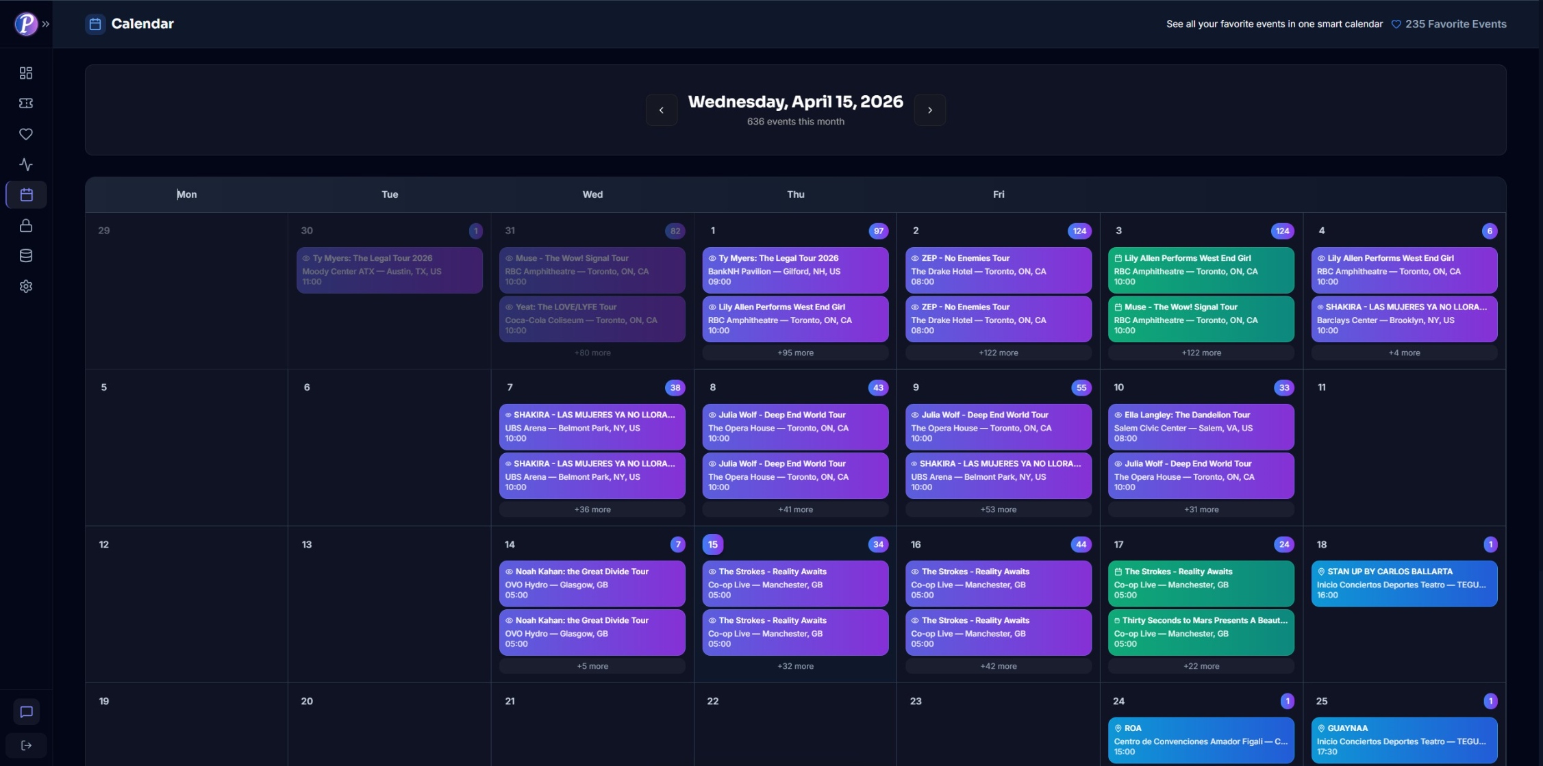Select the Thu column header

(x=795, y=194)
